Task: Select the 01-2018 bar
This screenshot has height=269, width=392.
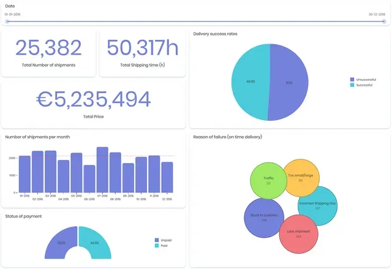Action: coord(24,174)
